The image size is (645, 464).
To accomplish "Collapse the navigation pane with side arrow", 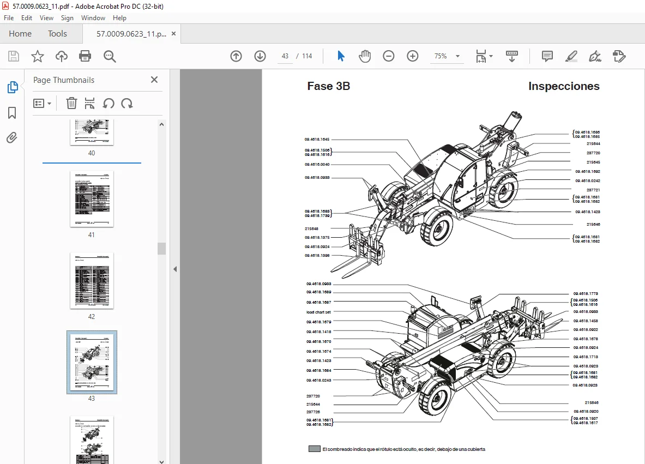I will coord(175,269).
